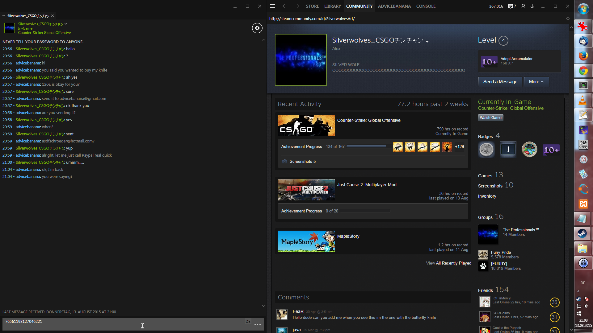Open View All Recently Played link
This screenshot has width=593, height=333.
(x=448, y=263)
